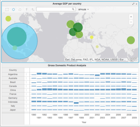Screen dimensions: 140x127
Task: Click the yellow-green bubble at top left
Action: [x=8, y=19]
